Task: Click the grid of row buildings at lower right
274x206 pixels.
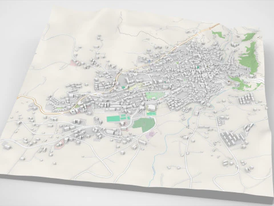Action: click(232, 138)
